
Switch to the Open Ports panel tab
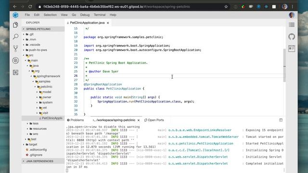tap(154, 120)
